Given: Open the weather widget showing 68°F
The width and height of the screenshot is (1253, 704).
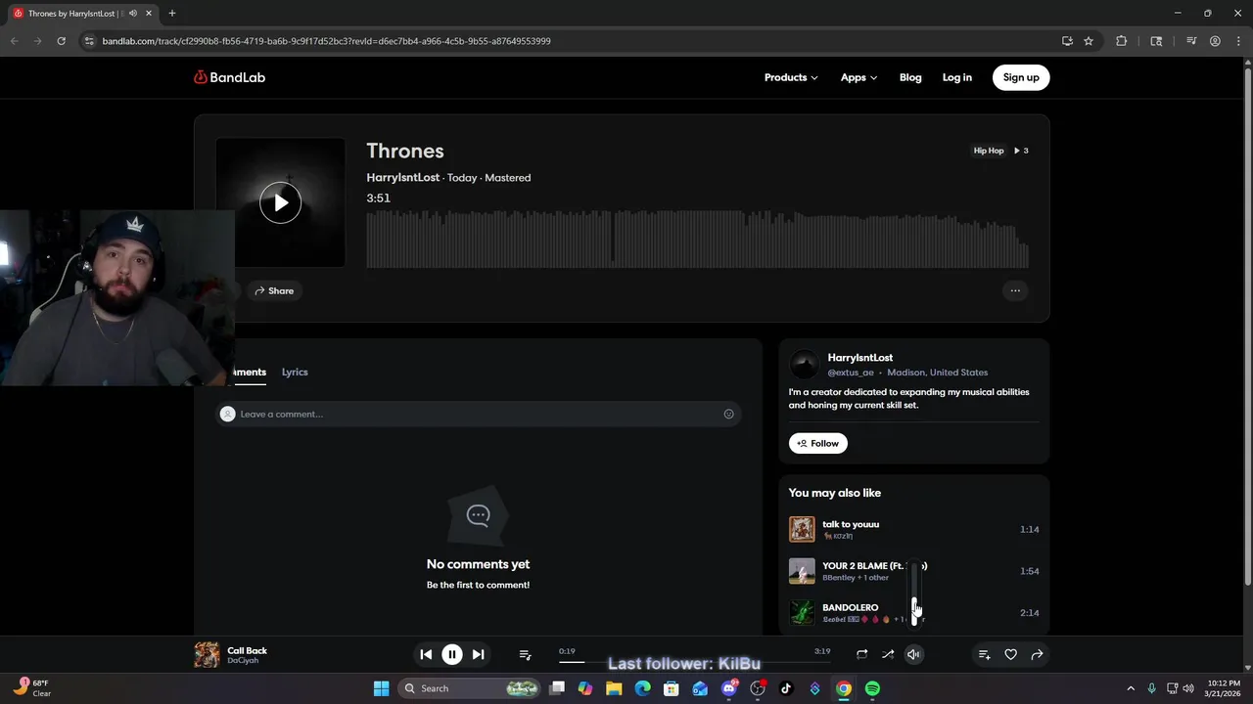Looking at the screenshot, I should pyautogui.click(x=31, y=688).
